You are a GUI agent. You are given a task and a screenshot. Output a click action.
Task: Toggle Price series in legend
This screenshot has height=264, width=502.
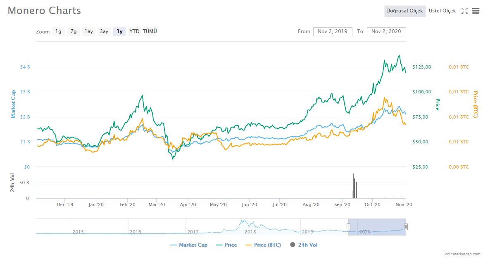click(x=226, y=245)
